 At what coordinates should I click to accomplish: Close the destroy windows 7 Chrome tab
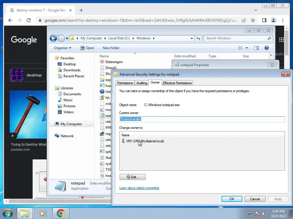click(x=70, y=10)
